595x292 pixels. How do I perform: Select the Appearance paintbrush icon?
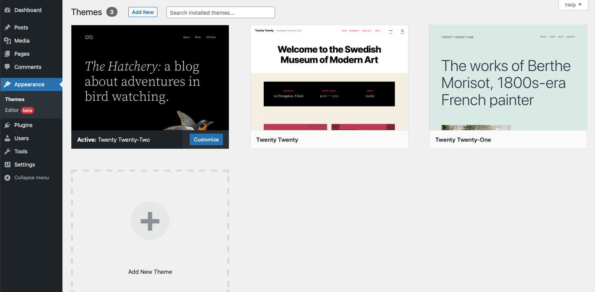[8, 84]
